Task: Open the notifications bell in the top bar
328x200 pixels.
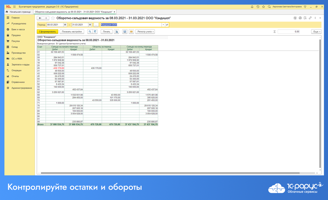Action: coord(252,6)
